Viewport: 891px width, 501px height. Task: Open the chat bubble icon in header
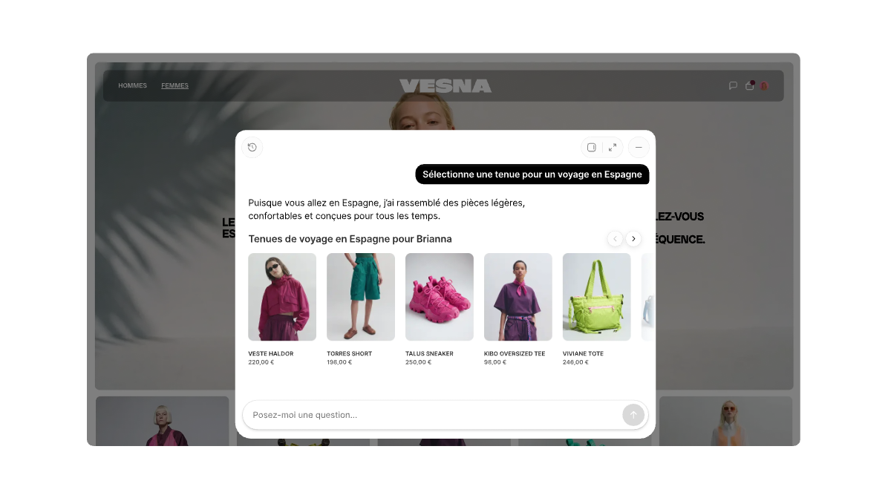[733, 85]
